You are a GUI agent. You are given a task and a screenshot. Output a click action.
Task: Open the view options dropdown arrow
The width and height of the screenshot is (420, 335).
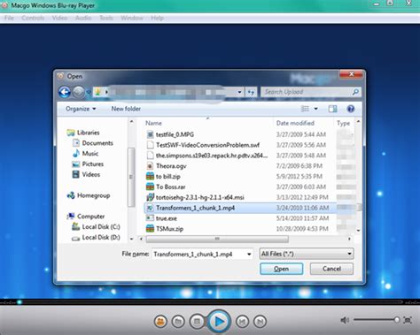click(x=315, y=109)
